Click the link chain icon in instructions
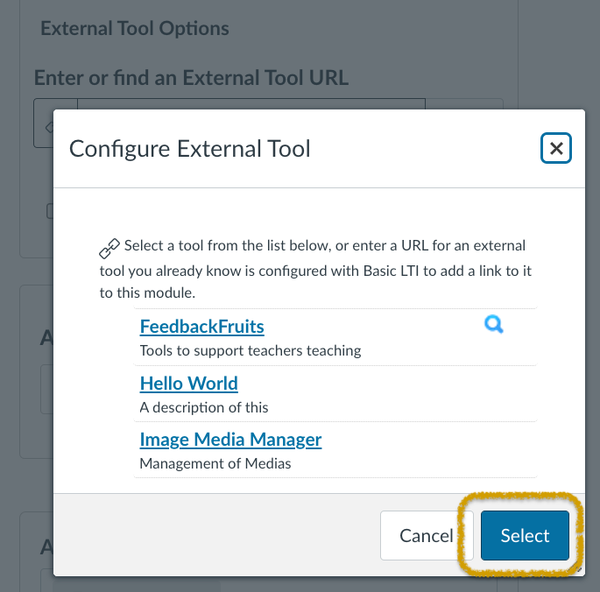The image size is (600, 592). click(x=109, y=248)
